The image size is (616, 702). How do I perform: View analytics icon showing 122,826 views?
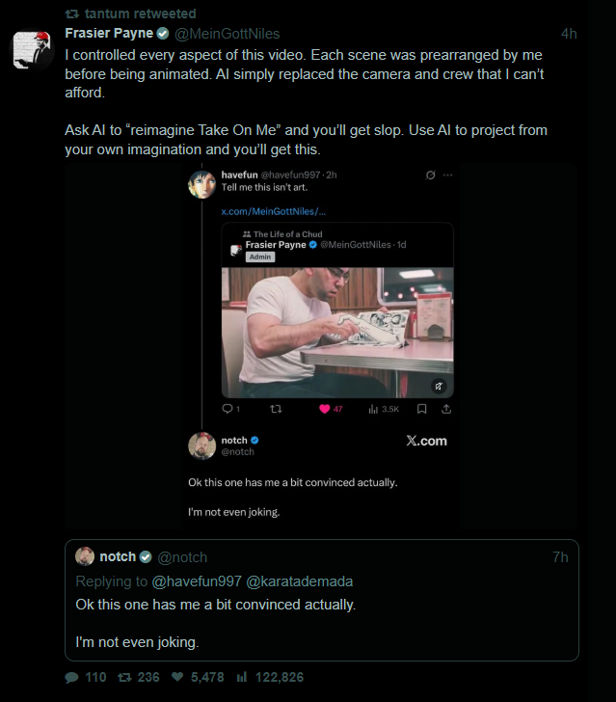coord(242,678)
